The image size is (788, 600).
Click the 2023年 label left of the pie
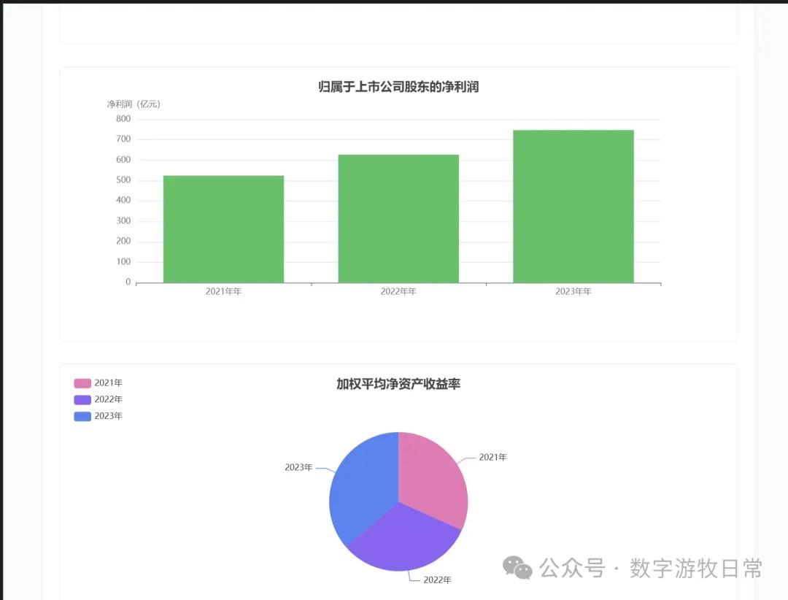point(298,467)
